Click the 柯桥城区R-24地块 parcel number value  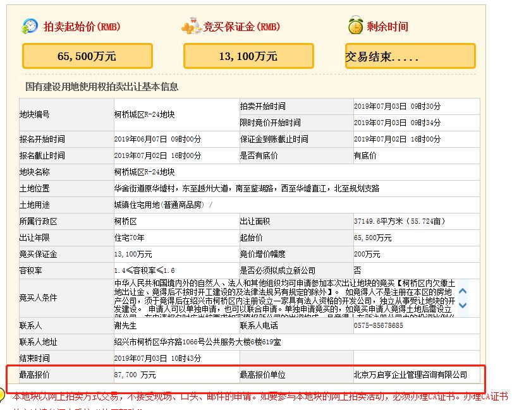pos(144,114)
